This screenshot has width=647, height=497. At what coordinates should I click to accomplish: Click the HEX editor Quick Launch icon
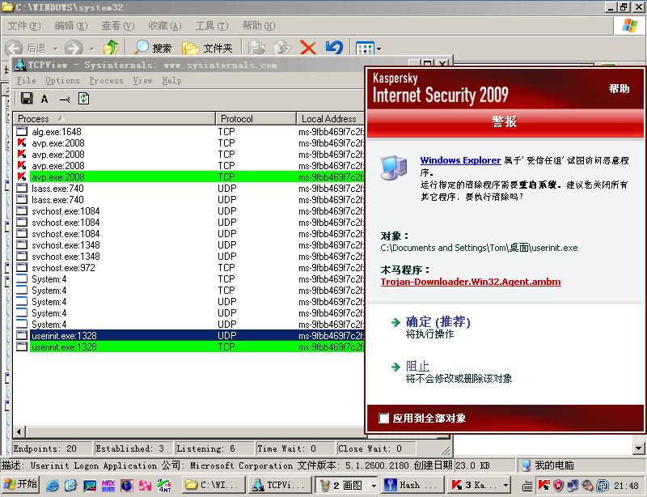coord(108,486)
